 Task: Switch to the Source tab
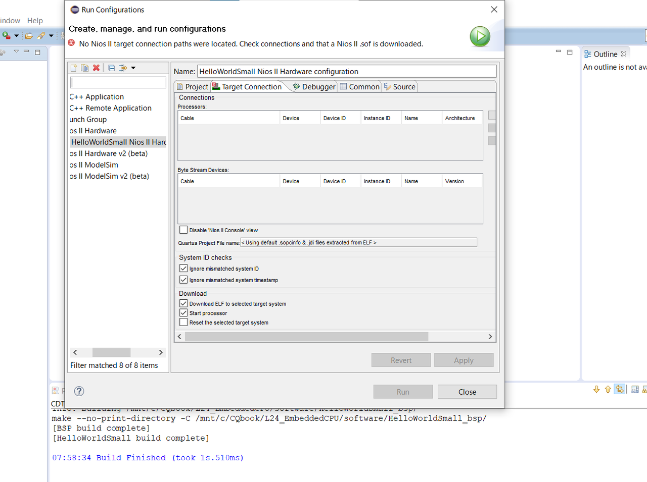click(x=400, y=87)
